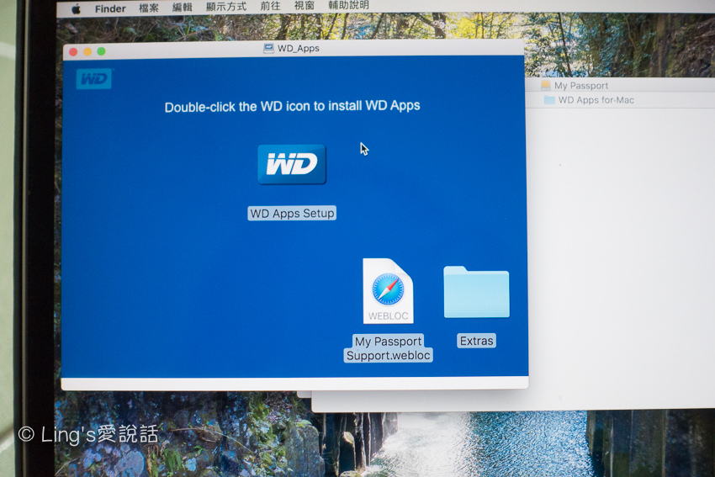The image size is (715, 477).
Task: Click the WD Apps for Mac folder icon
Action: tap(549, 100)
